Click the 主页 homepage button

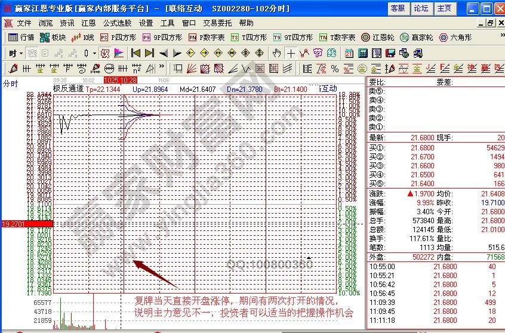(x=445, y=8)
